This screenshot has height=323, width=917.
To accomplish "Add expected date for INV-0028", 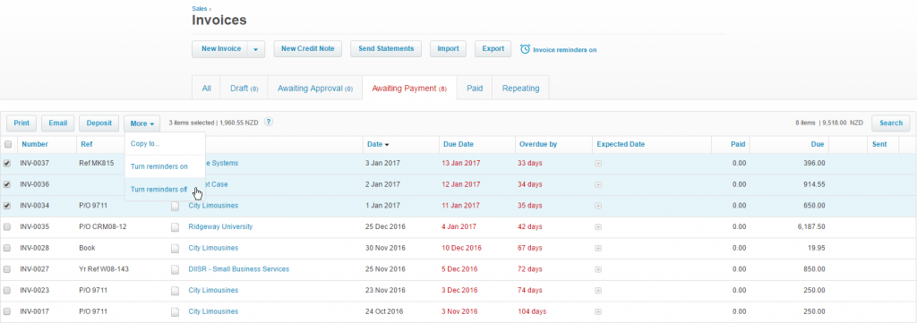I will [598, 248].
